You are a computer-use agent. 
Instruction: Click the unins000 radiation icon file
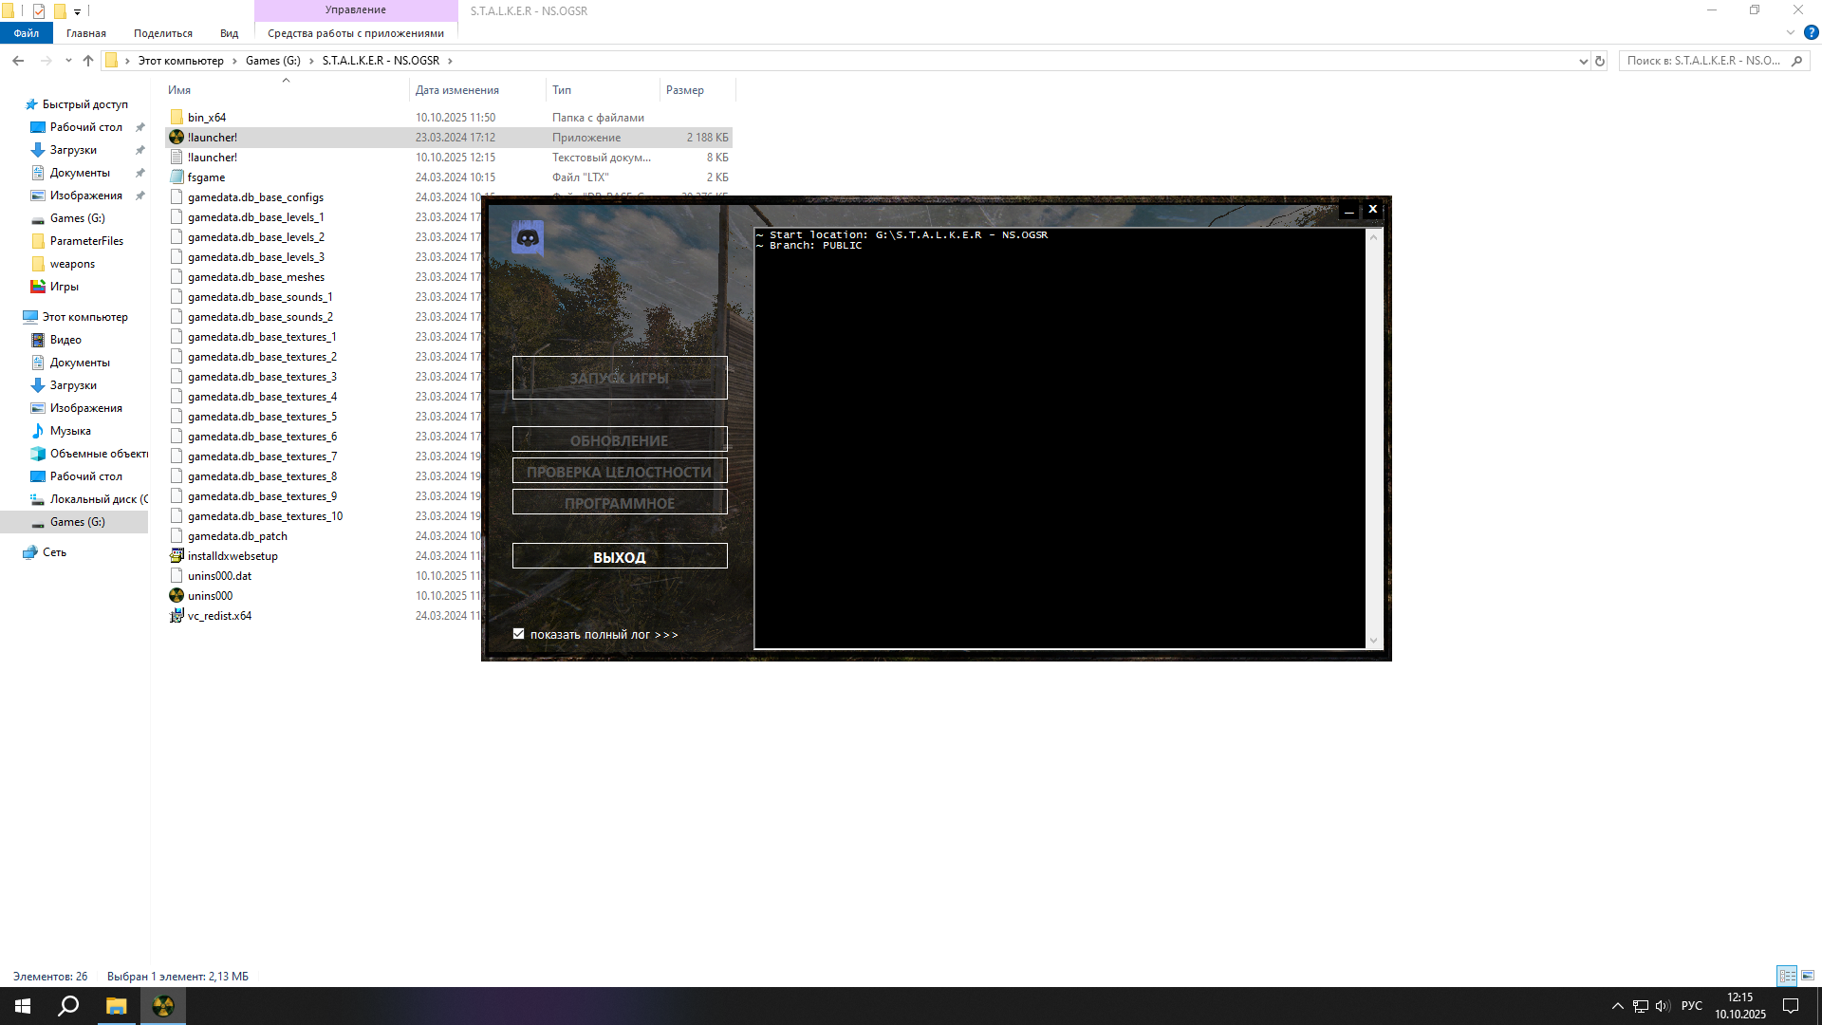(x=177, y=596)
